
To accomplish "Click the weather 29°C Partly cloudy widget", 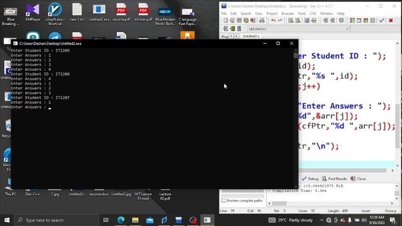I will click(x=290, y=220).
